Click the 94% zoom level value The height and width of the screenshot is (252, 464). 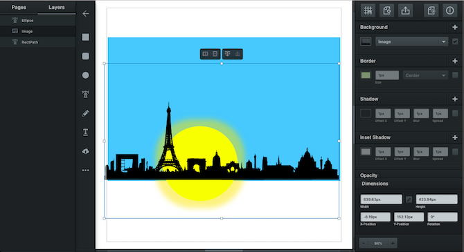coord(378,244)
